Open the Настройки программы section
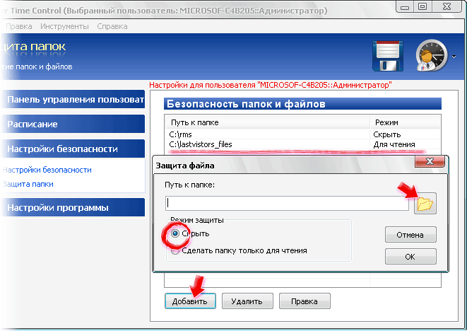This screenshot has width=467, height=331. coord(73,207)
